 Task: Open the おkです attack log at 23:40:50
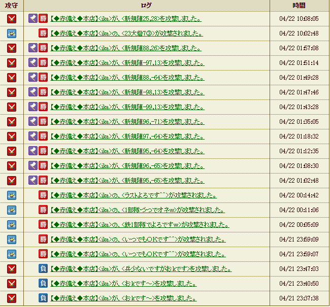(x=123, y=284)
